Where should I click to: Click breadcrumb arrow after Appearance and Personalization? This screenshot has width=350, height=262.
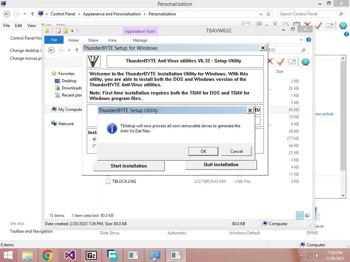(145, 14)
